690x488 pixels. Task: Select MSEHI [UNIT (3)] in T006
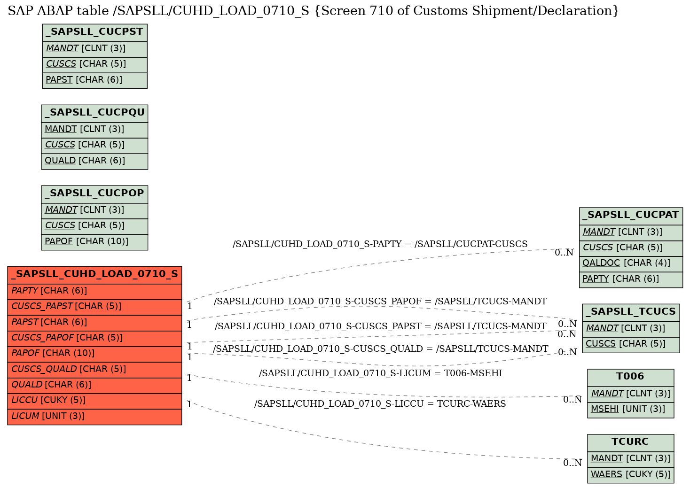pos(630,410)
